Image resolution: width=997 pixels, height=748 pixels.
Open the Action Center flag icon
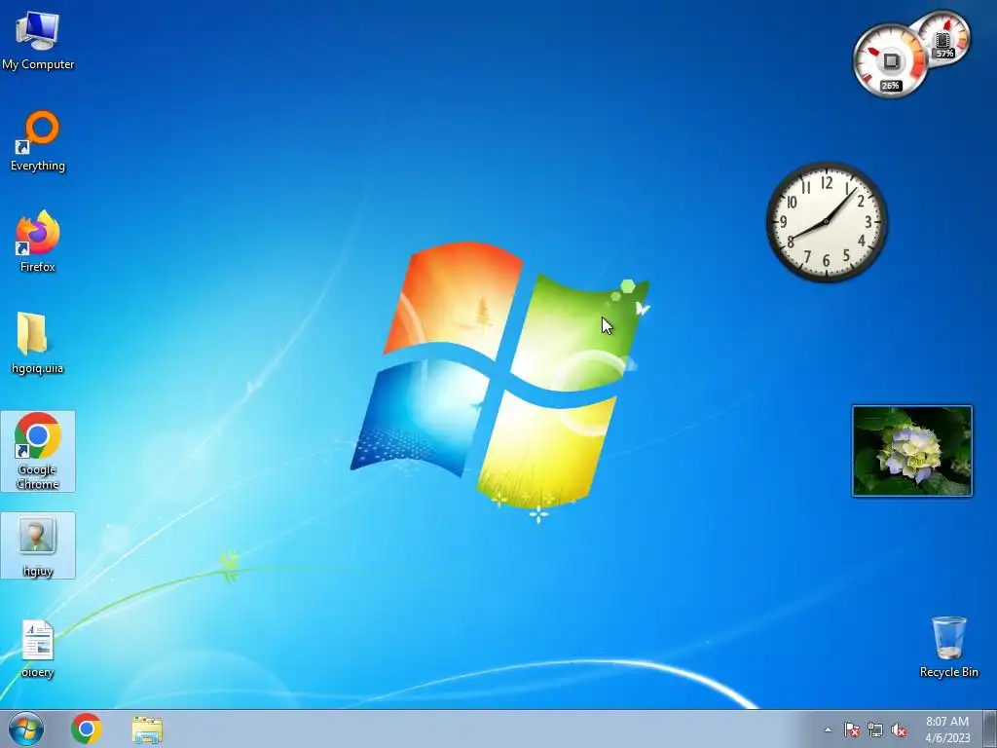(x=851, y=729)
